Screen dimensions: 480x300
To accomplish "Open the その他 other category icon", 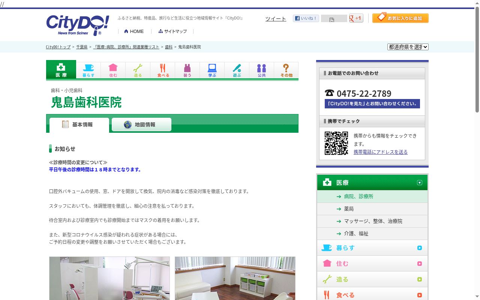I will pyautogui.click(x=286, y=70).
